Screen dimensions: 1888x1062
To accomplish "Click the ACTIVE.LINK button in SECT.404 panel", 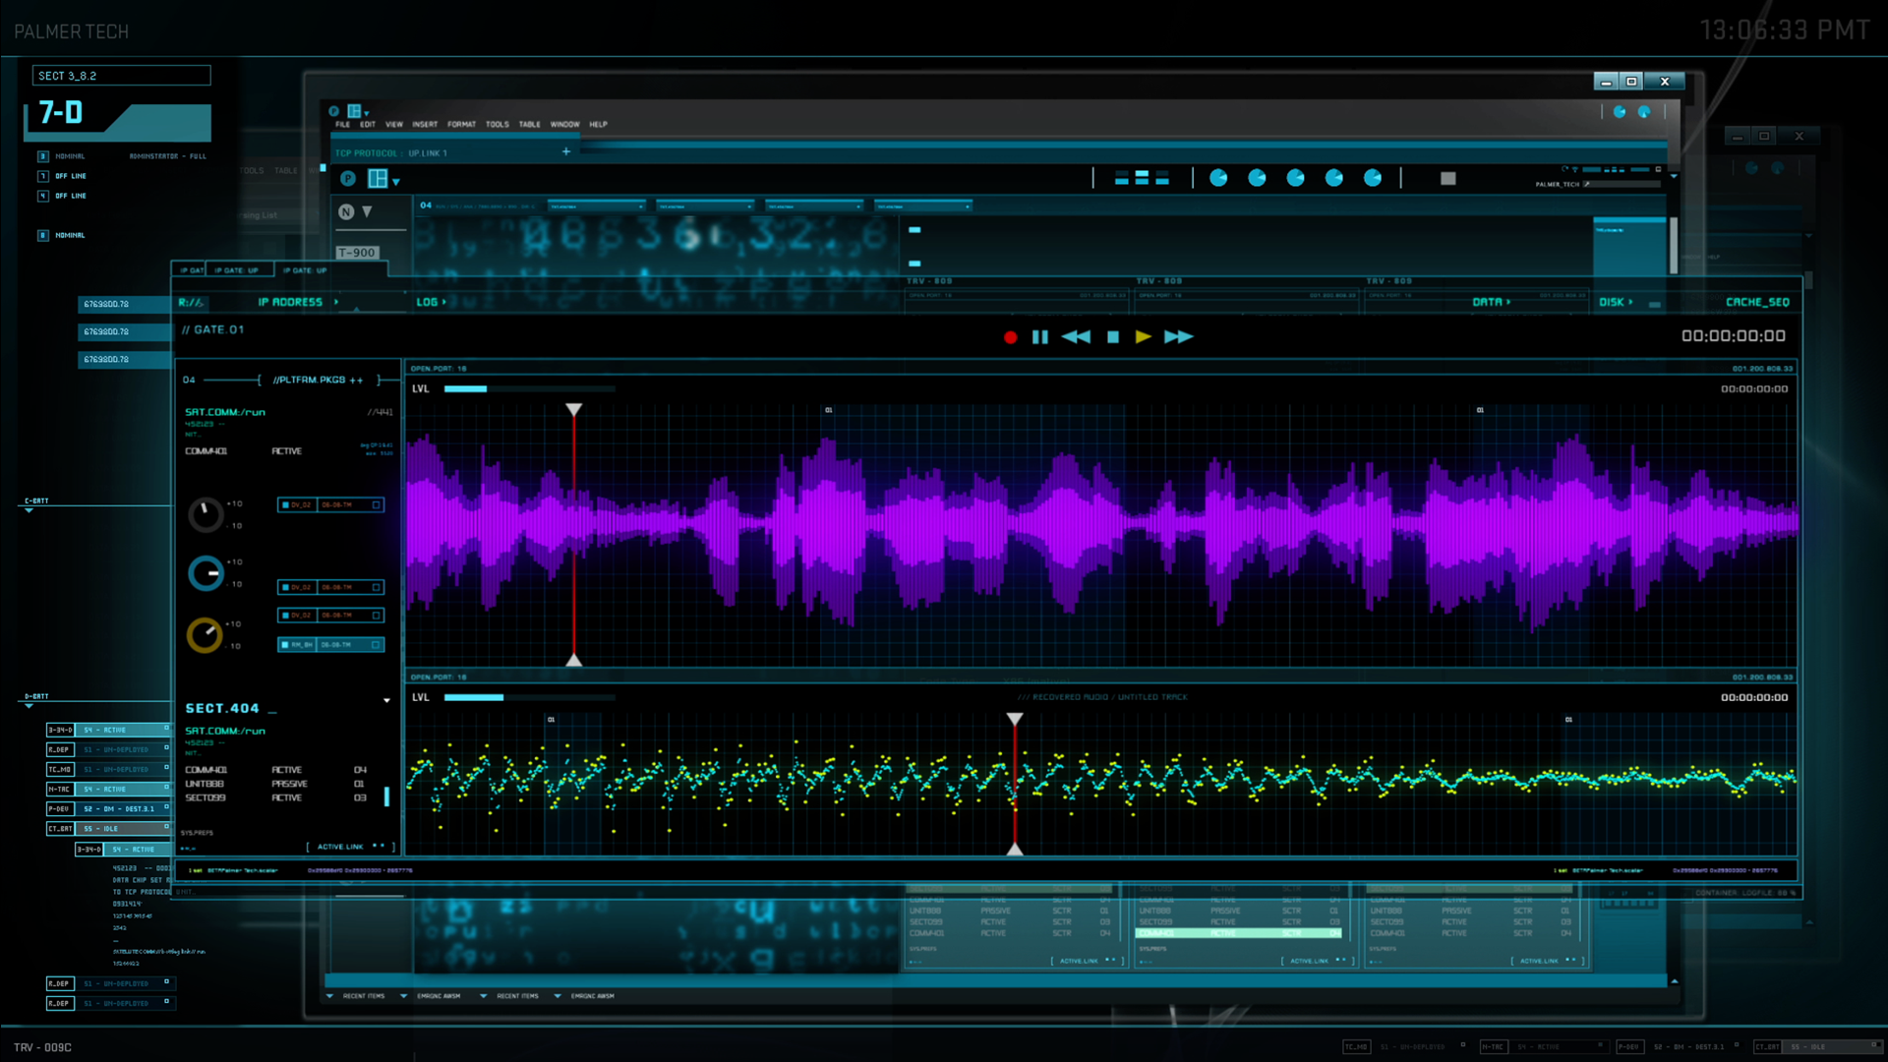I will (350, 847).
